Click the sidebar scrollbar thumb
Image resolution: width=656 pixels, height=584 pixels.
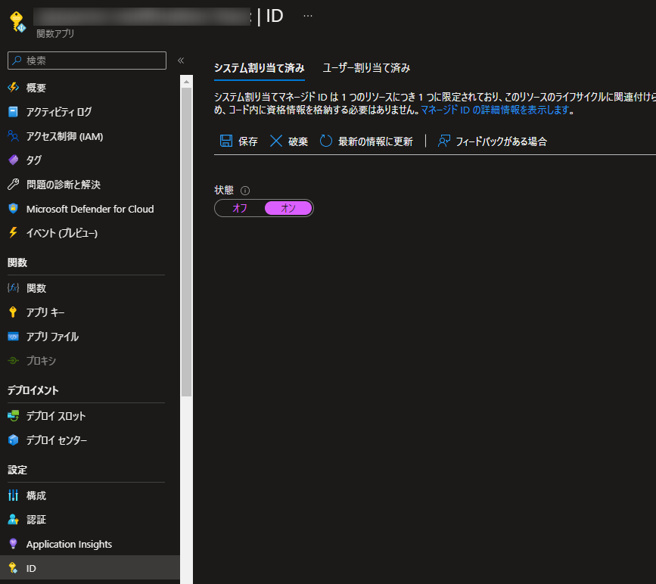pyautogui.click(x=187, y=241)
